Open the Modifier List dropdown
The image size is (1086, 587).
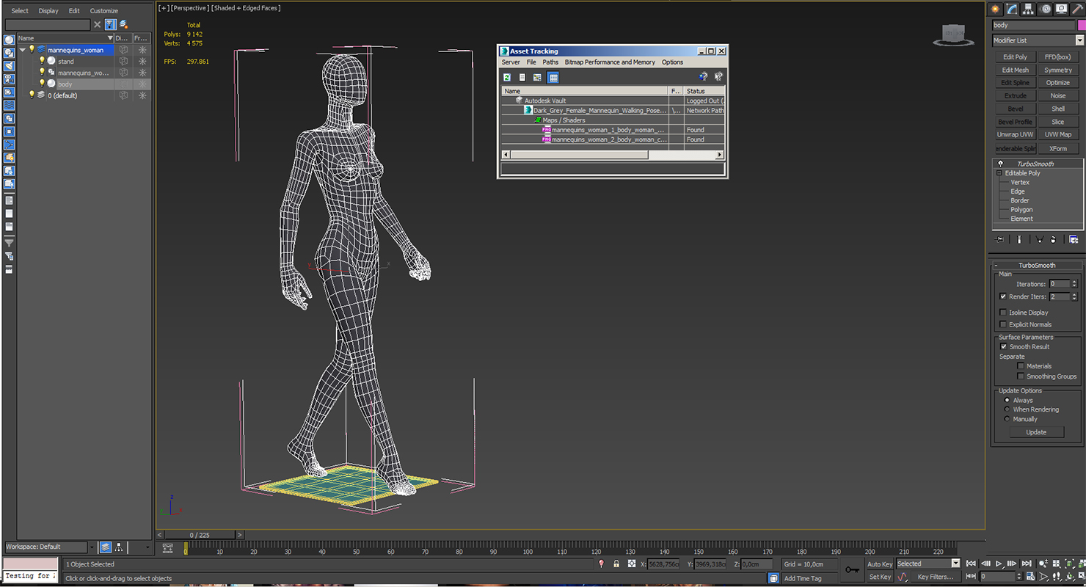tap(1079, 40)
